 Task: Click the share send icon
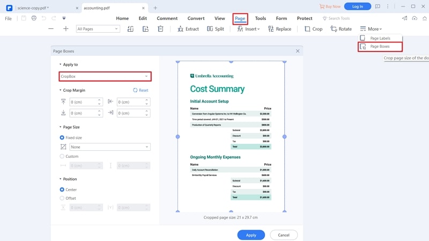pyautogui.click(x=404, y=18)
